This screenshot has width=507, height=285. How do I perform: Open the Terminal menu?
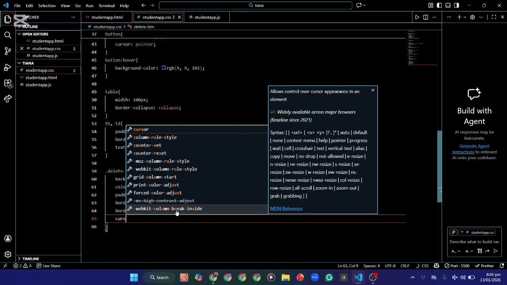click(x=107, y=6)
